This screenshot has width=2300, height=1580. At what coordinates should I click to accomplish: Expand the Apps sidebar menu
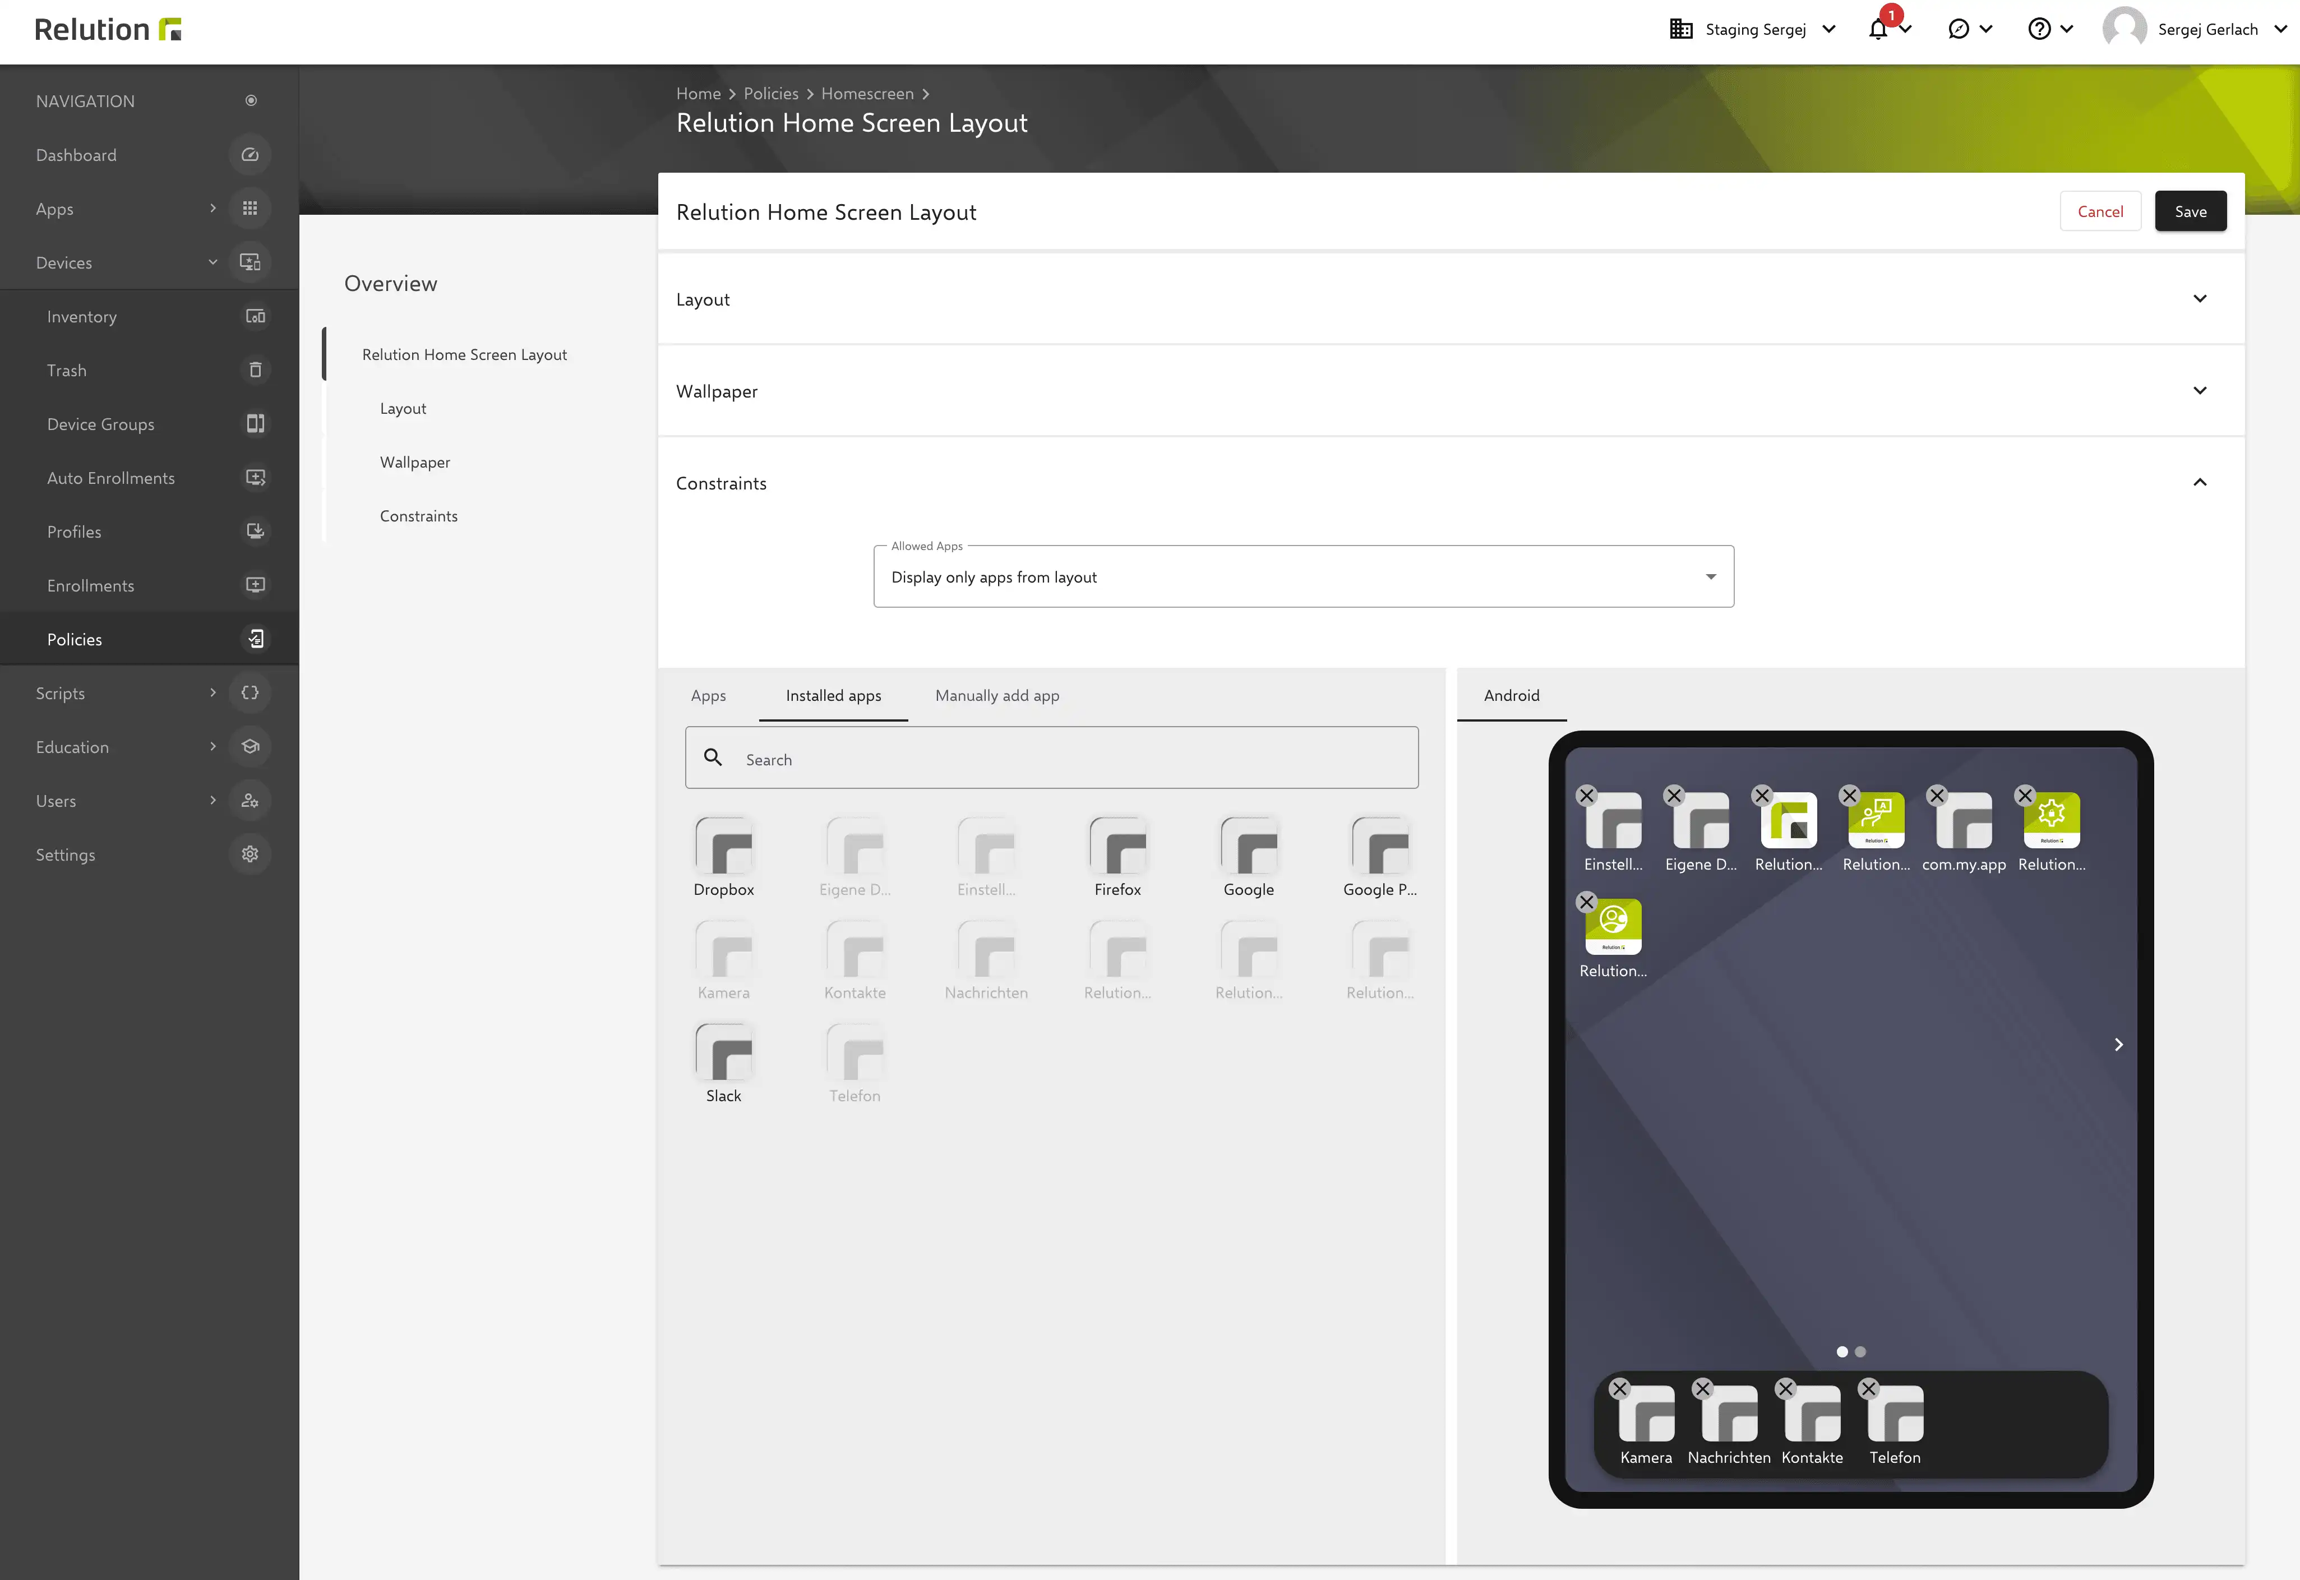coord(213,209)
